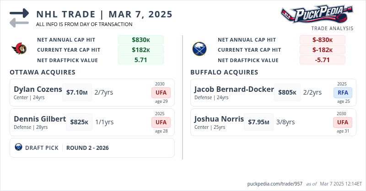Viewport: 366px width, 191px height.
Task: Click Dylan Cozens' UFA badge
Action: click(161, 92)
